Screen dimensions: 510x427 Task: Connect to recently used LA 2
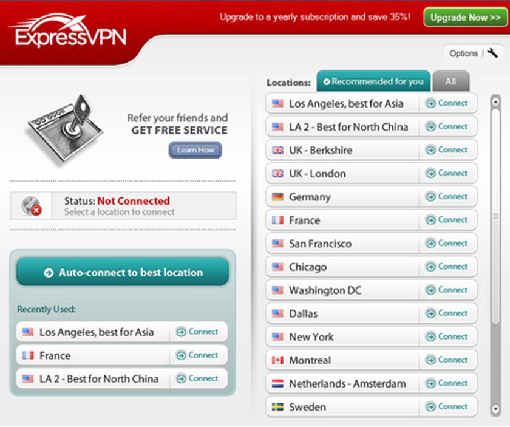(197, 378)
